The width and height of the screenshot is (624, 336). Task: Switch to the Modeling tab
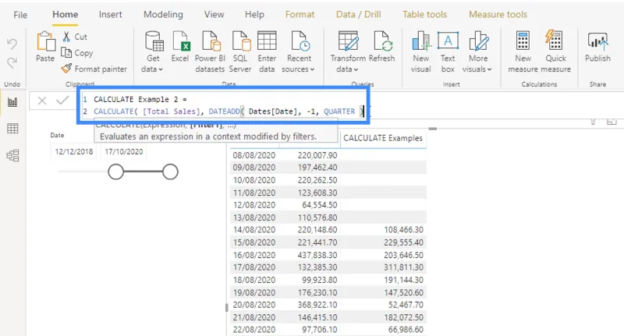[163, 15]
